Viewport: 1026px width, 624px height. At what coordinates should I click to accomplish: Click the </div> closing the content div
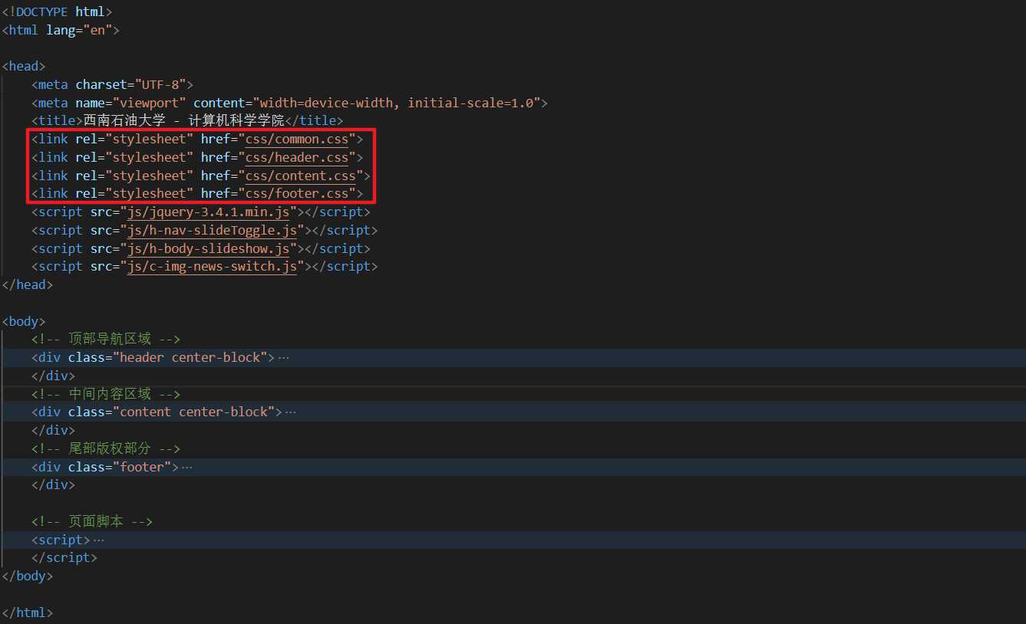click(x=54, y=430)
